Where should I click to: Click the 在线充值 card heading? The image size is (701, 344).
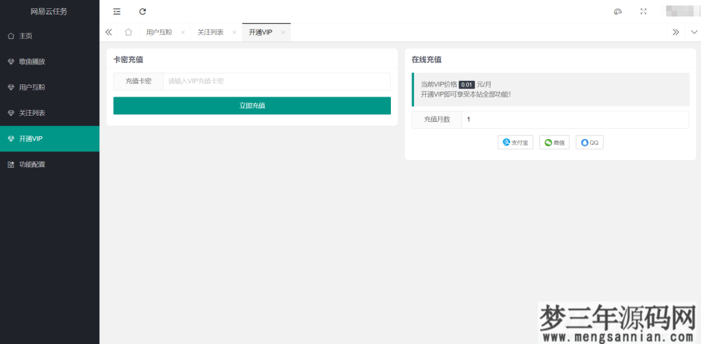click(x=426, y=60)
